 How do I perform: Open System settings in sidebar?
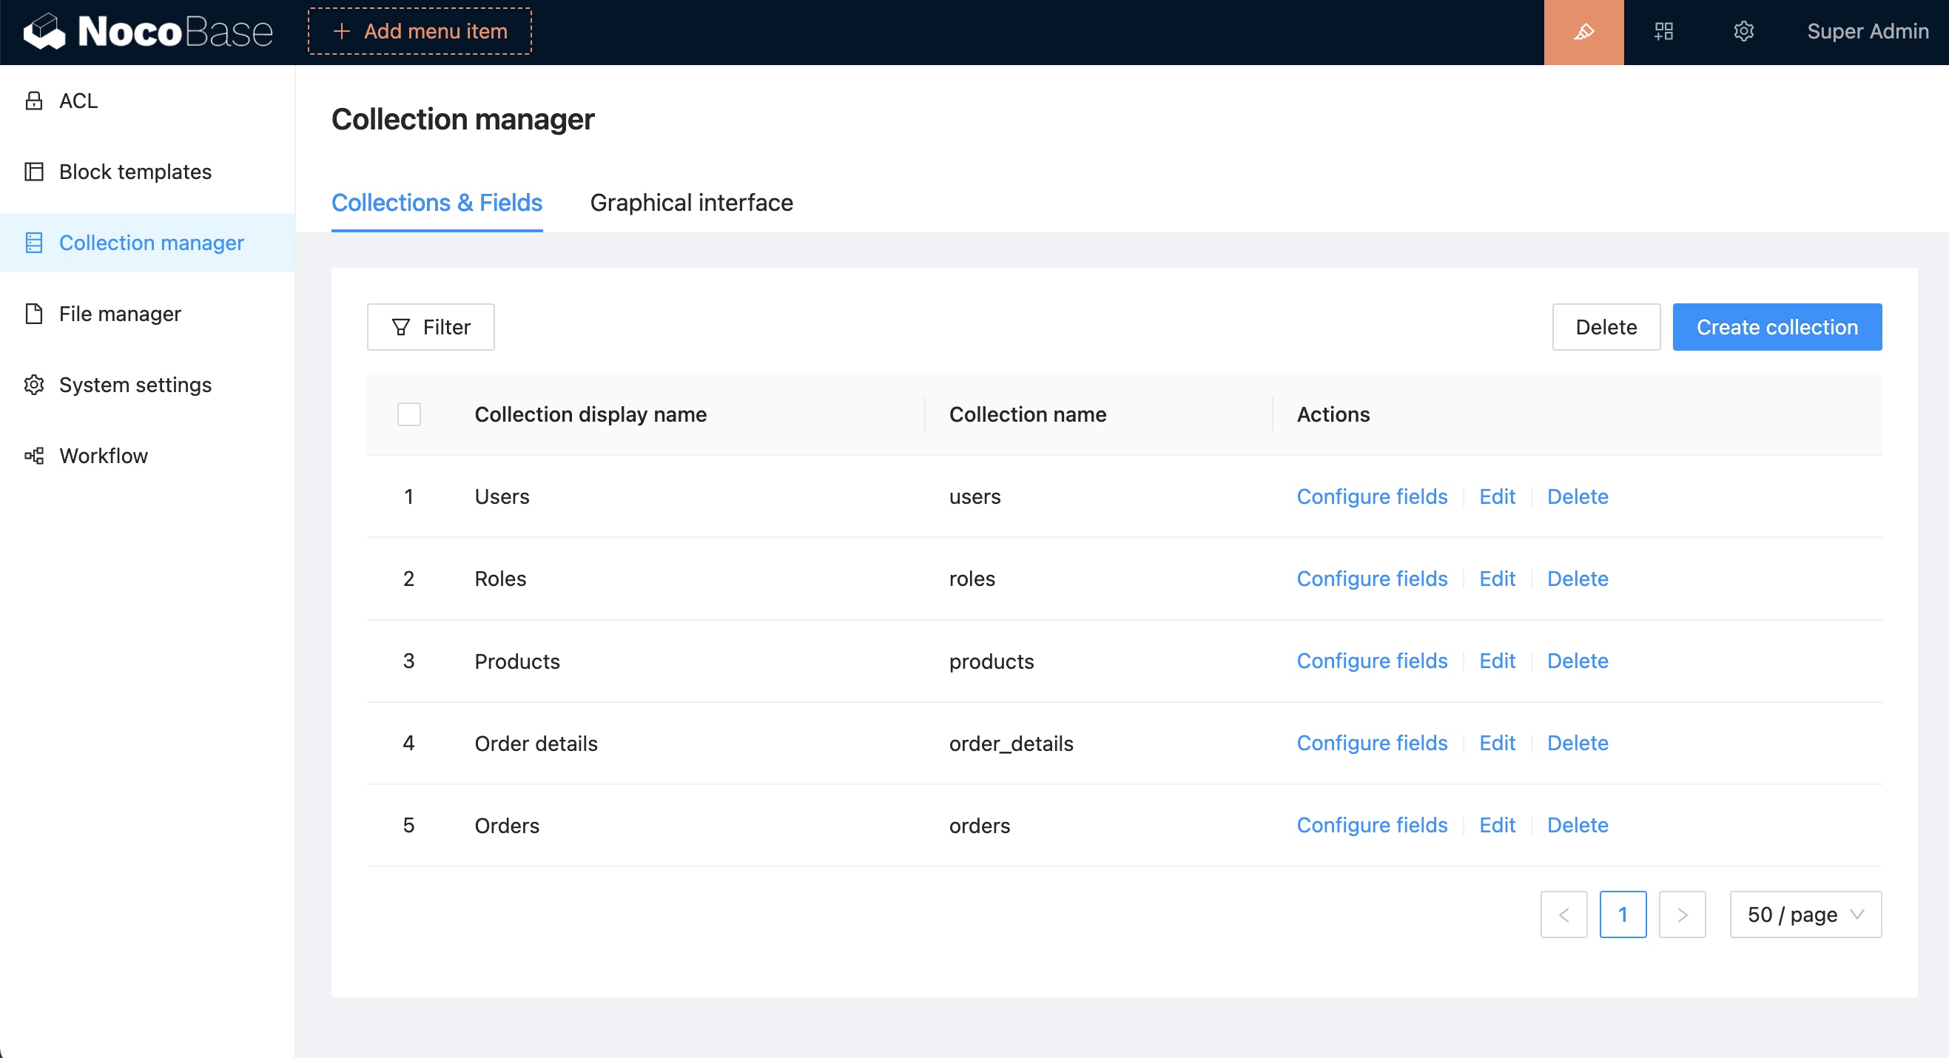(135, 385)
